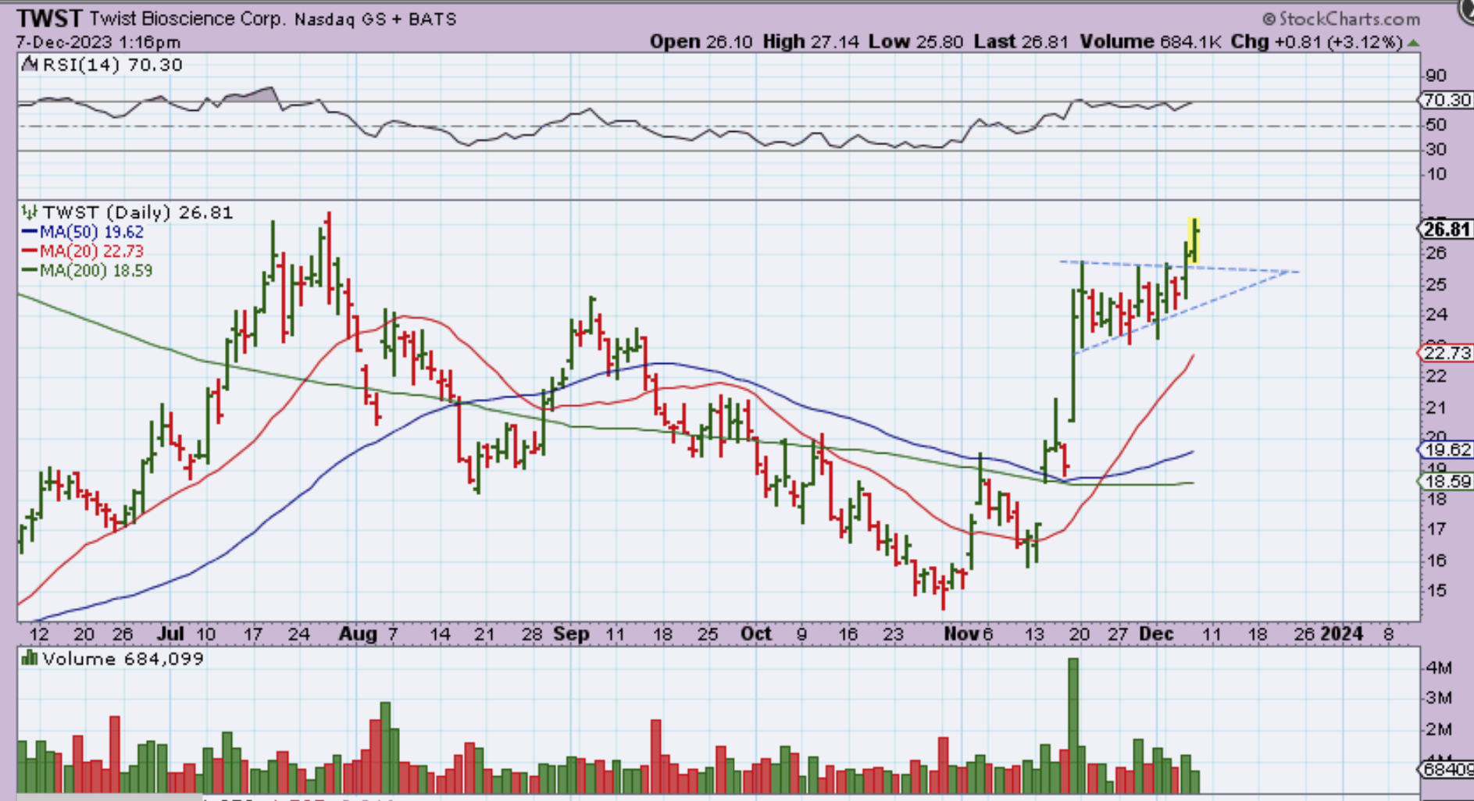The image size is (1474, 801).
Task: Click the Dec label on date axis
Action: (1156, 634)
